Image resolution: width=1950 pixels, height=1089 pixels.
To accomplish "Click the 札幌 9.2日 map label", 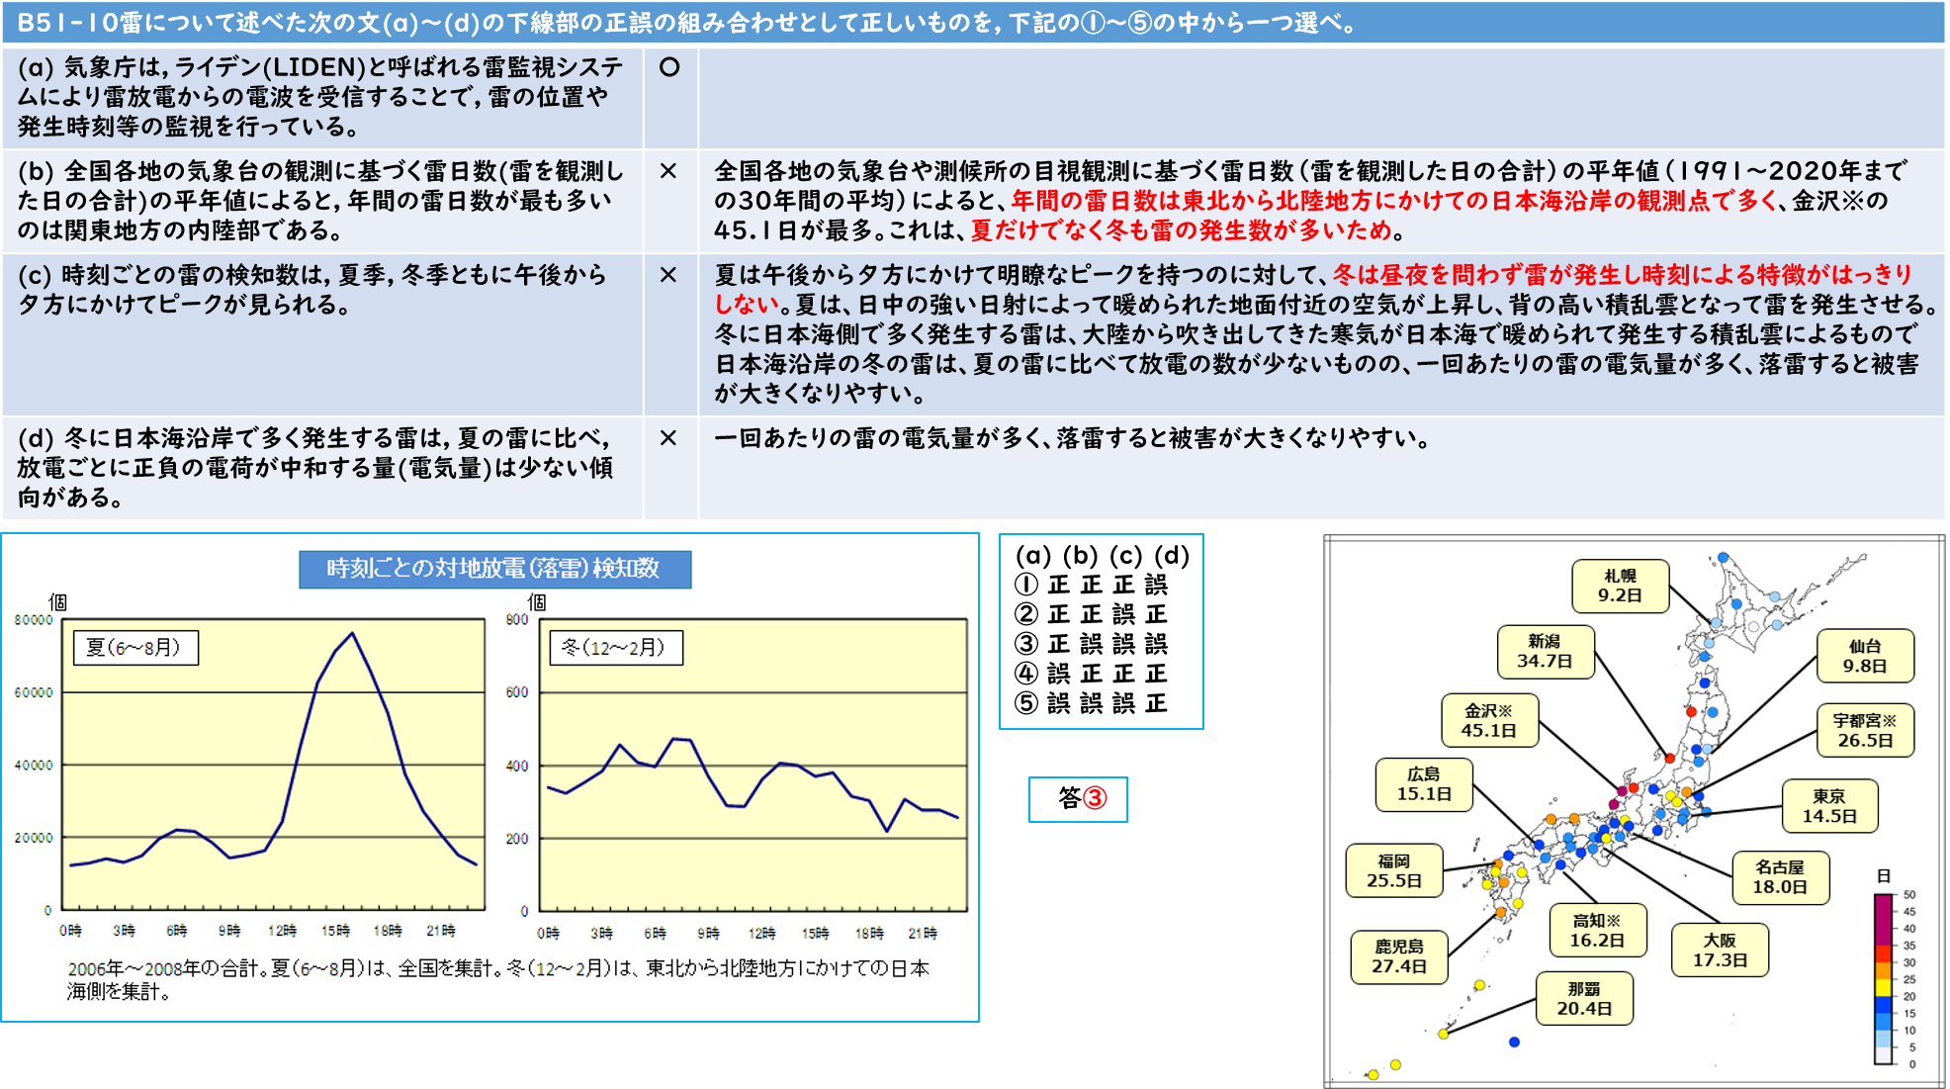I will (1620, 586).
